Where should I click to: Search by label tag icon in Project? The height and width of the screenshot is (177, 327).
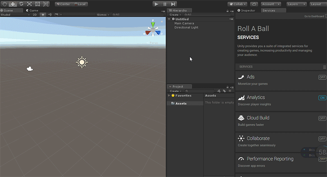(x=224, y=91)
